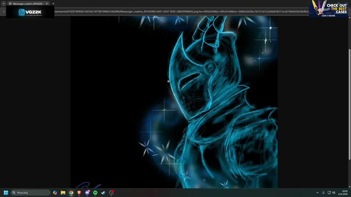The height and width of the screenshot is (197, 351).
Task: Expand the hidden system tray icons
Action: 318,193
